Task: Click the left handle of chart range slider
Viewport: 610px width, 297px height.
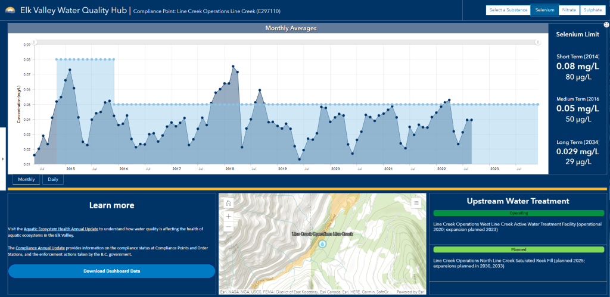Action: pos(35,42)
